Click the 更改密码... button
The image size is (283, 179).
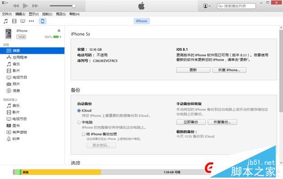101,145
